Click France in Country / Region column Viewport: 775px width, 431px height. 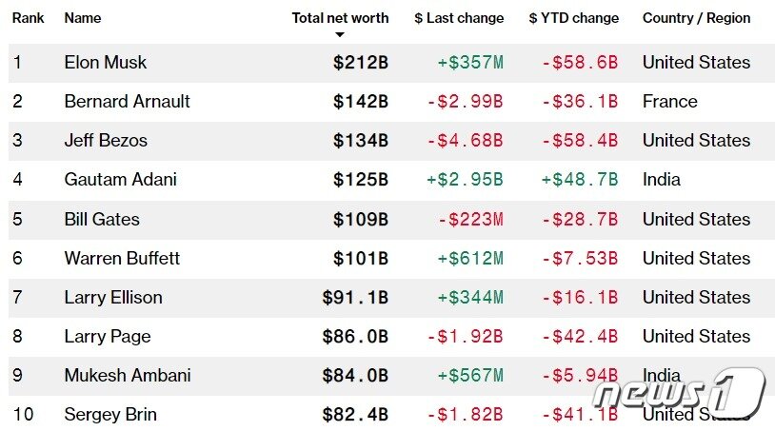tap(669, 102)
